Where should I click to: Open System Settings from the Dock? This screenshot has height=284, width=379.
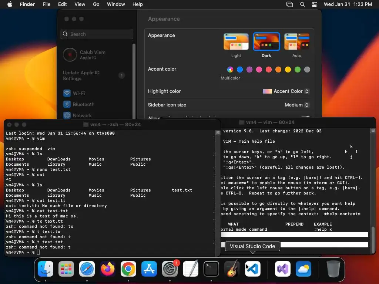(170, 269)
